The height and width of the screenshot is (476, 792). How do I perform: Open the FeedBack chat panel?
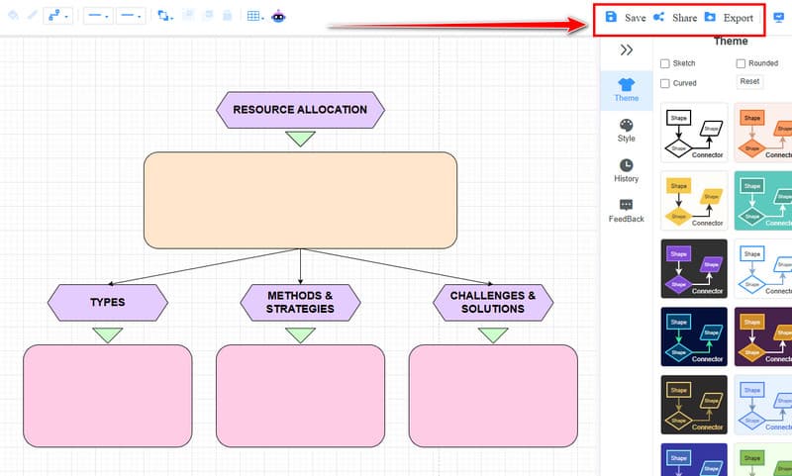coord(626,211)
